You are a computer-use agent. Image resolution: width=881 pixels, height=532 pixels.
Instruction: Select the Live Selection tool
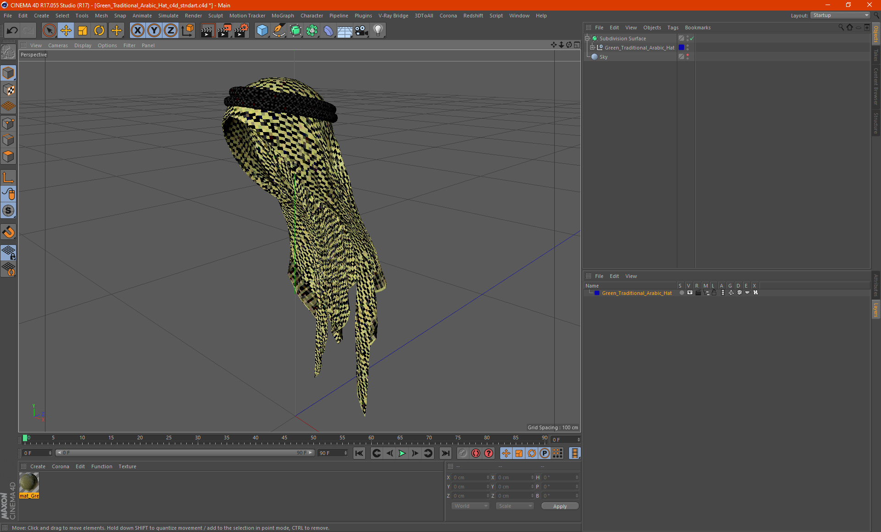pos(49,31)
